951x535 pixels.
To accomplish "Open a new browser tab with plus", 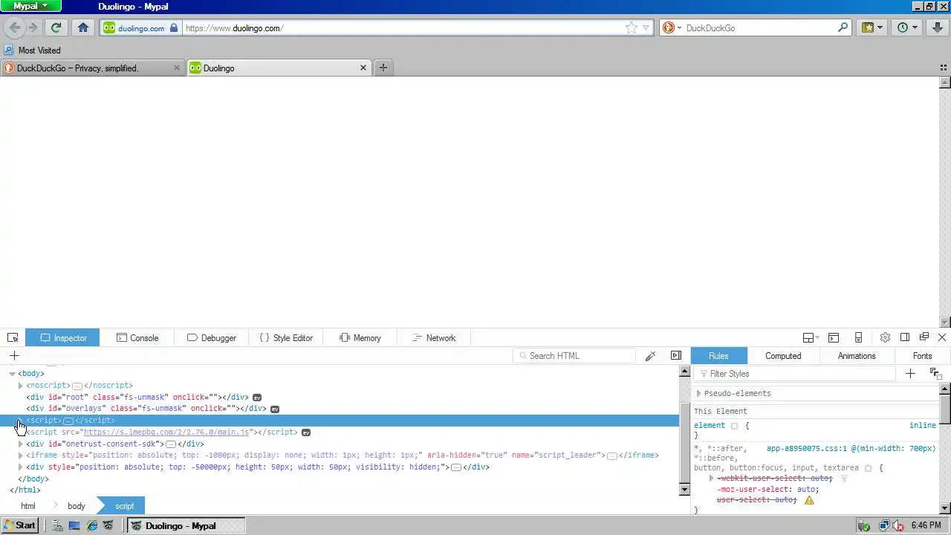I will click(x=383, y=68).
